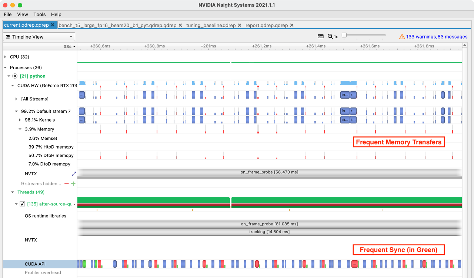Open the 133 warnings, 83 messages link
The height and width of the screenshot is (278, 474).
(x=437, y=37)
